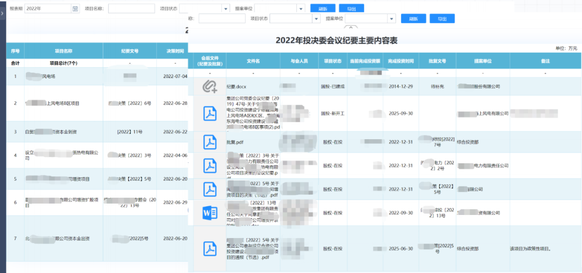Select the 项目总计(7个) summary cell
This screenshot has width=582, height=273.
[x=64, y=63]
